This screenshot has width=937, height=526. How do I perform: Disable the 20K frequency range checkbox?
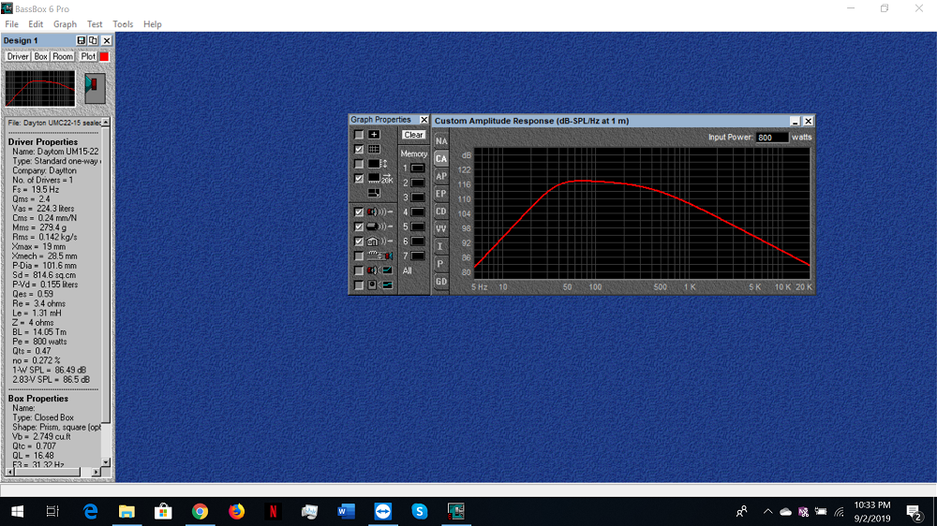point(359,178)
